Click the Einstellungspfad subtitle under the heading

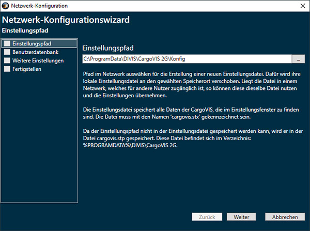pyautogui.click(x=25, y=30)
